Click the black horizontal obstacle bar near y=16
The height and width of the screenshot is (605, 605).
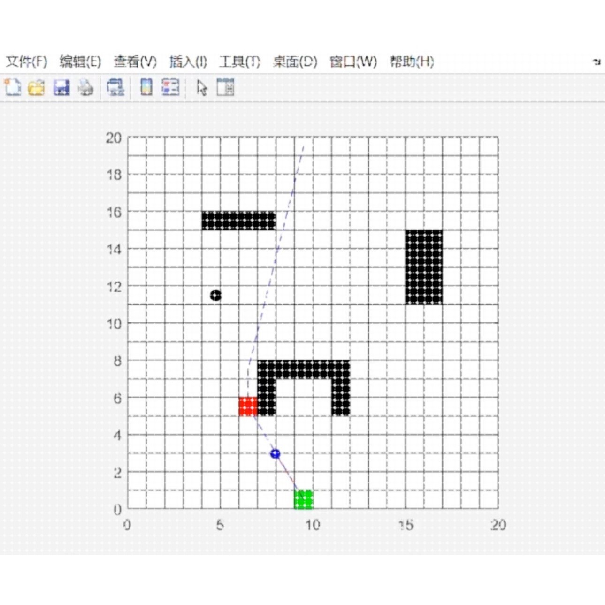(x=239, y=221)
